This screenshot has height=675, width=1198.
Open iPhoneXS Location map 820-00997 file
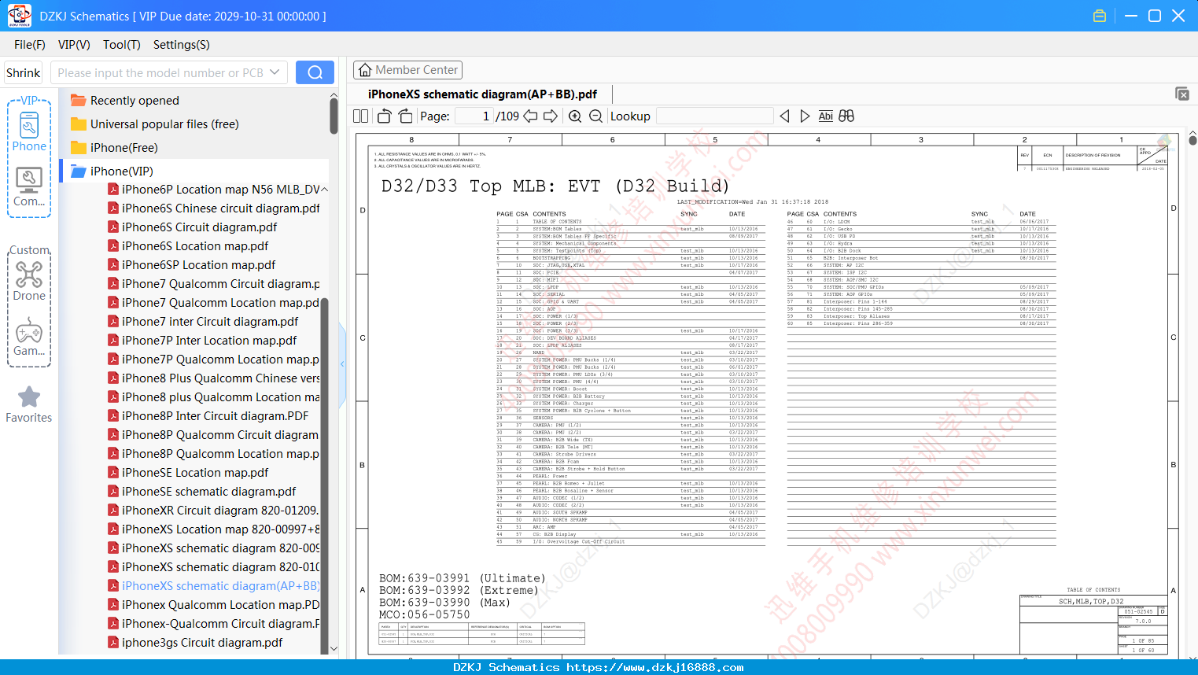pos(213,529)
